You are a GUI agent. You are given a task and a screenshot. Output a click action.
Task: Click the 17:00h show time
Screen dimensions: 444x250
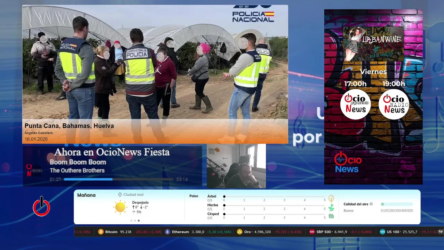tap(355, 84)
